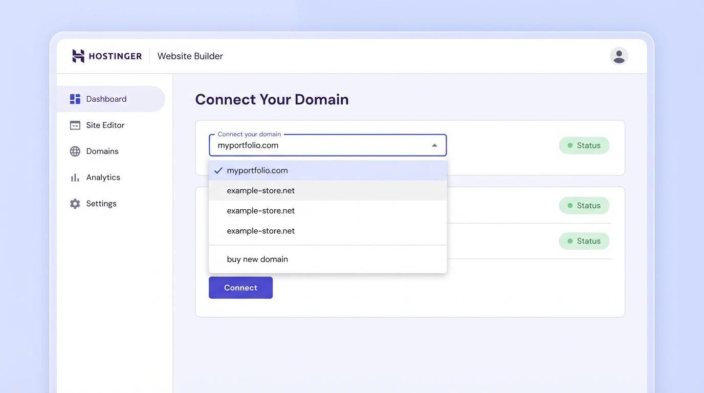Open the Connect your domain combo box
Screen dimensions: 704x393
[327, 145]
